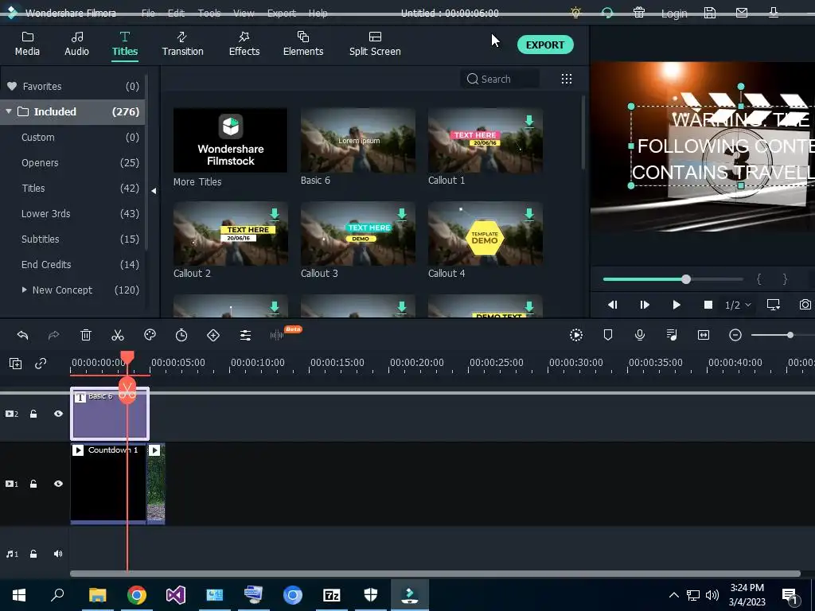Viewport: 815px width, 611px height.
Task: Click the add track manager icon
Action: pos(16,364)
